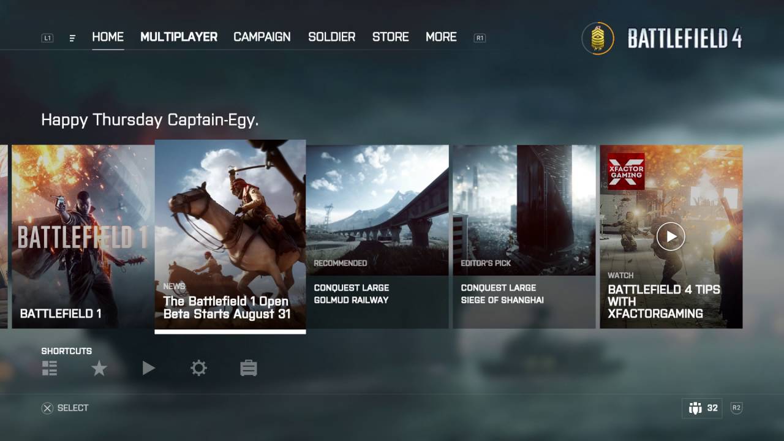Image resolution: width=784 pixels, height=441 pixels.
Task: Open the server browser grid shortcut
Action: pos(50,368)
